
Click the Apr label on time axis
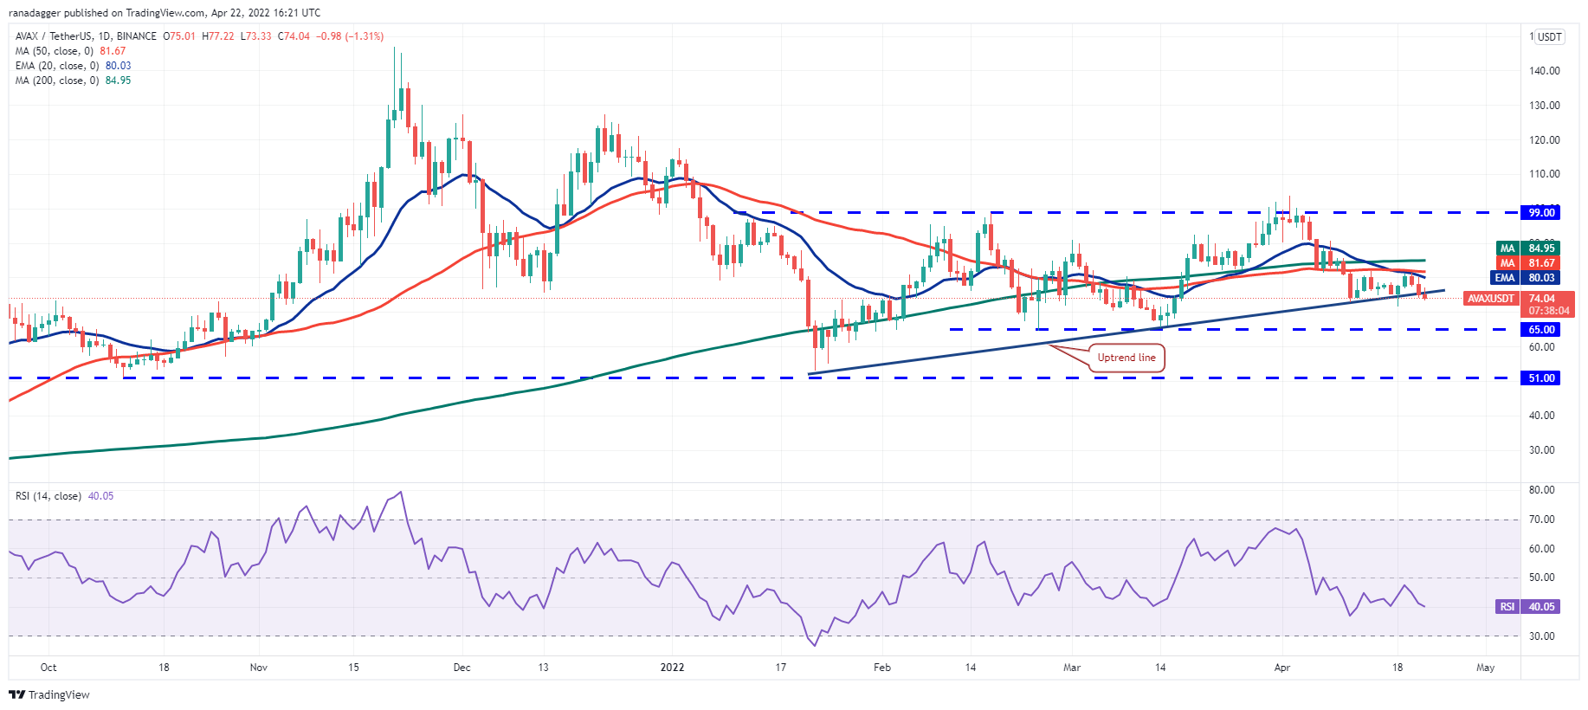pos(1282,668)
